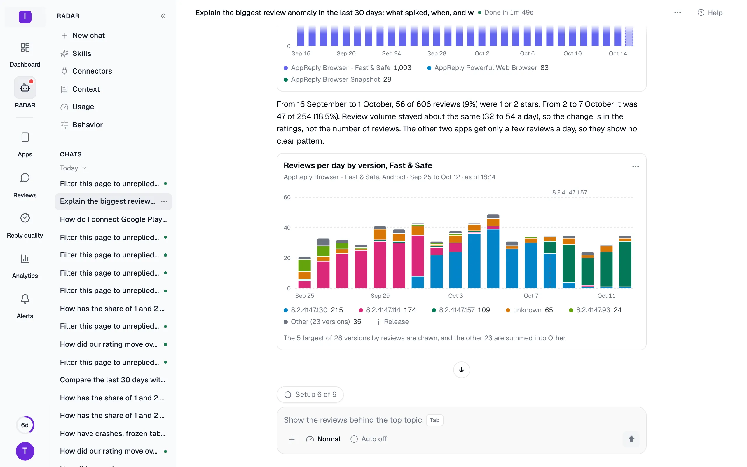Screen dimensions: 747x467
Task: Expand the Today chats filter
Action: [73, 168]
